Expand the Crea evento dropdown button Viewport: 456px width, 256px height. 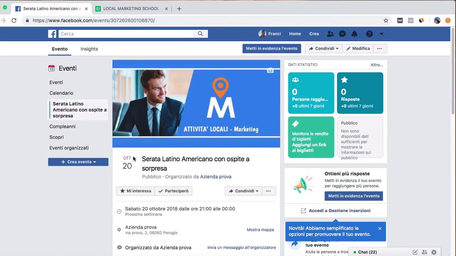[78, 162]
